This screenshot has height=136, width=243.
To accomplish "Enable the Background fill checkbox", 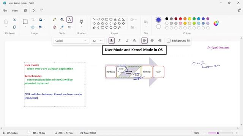I will coord(169,41).
